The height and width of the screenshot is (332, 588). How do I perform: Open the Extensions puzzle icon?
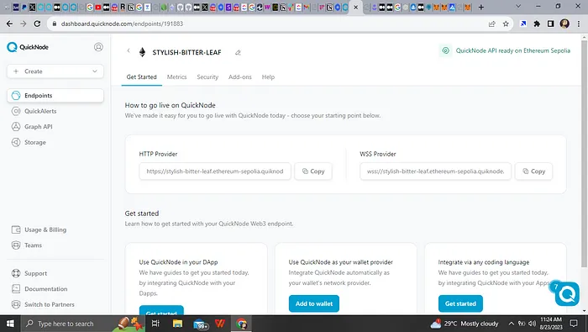click(537, 24)
